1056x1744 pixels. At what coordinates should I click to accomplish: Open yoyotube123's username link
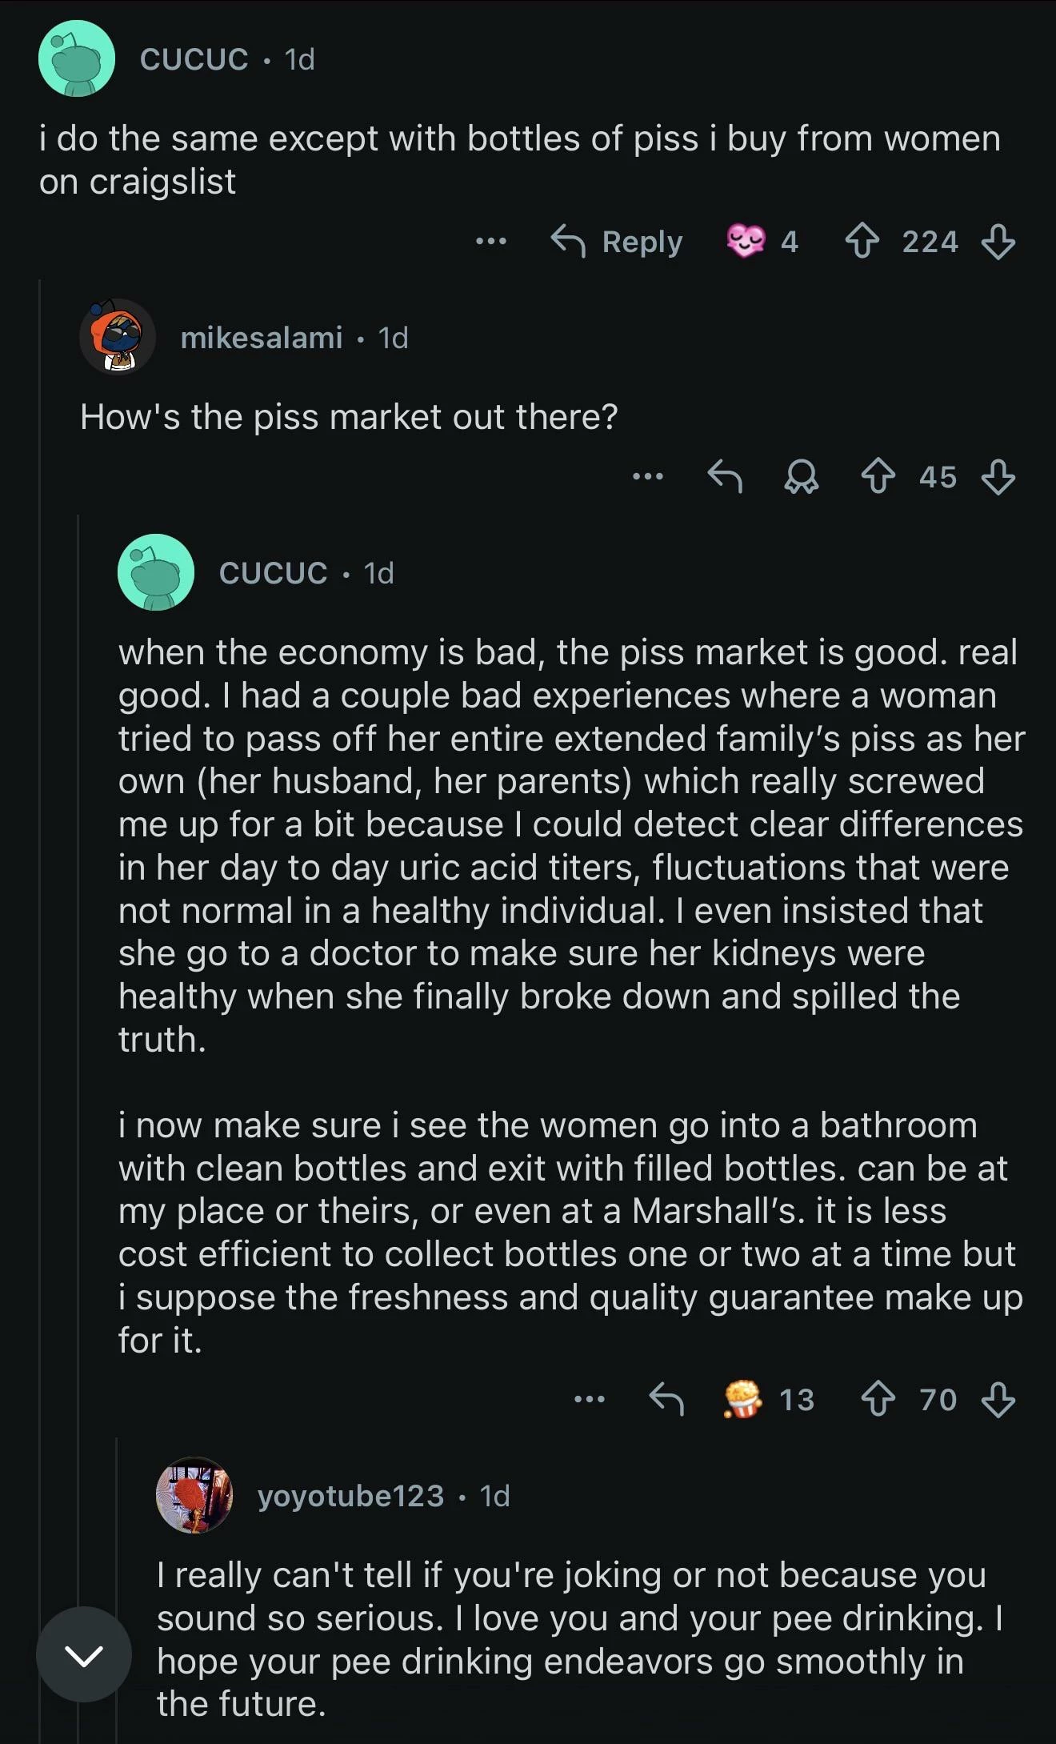pos(350,1496)
